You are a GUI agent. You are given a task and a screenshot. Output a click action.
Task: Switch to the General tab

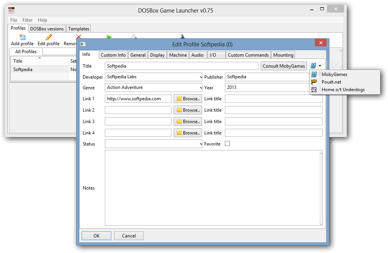pyautogui.click(x=138, y=55)
